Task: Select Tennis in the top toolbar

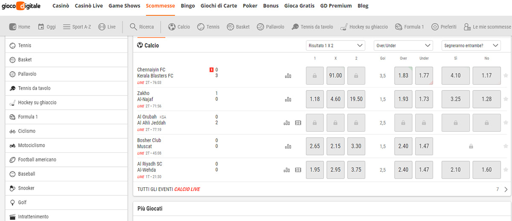Action: 208,27
